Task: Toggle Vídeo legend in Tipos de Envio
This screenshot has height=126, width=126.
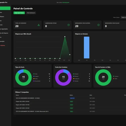Action: pos(36,79)
